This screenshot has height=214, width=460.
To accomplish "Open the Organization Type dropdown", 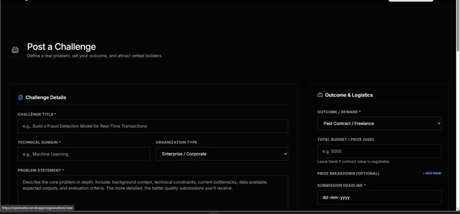I will coord(222,154).
